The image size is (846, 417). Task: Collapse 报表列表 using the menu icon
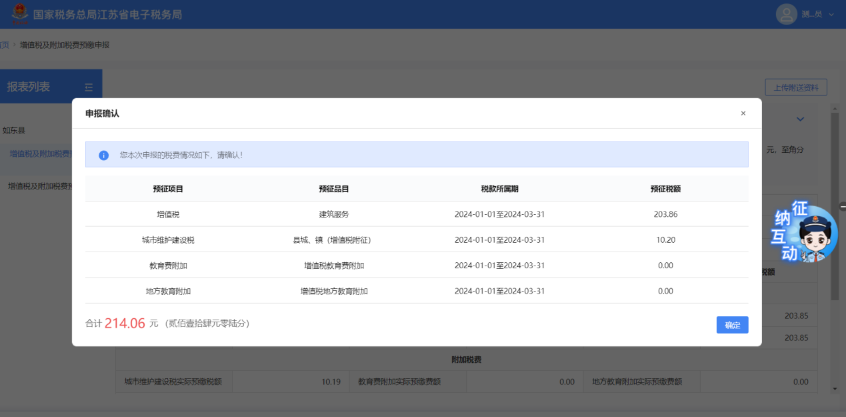click(89, 87)
